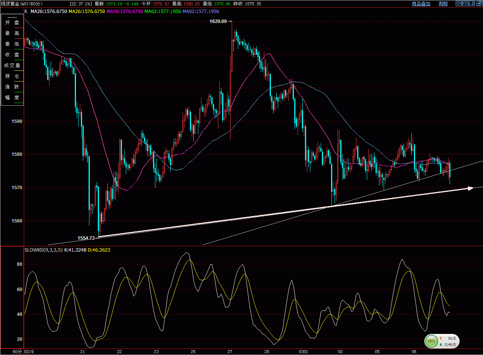Click the 22:37:24 timestamp
Image resolution: width=483 pixels, height=355 pixels.
80,4
